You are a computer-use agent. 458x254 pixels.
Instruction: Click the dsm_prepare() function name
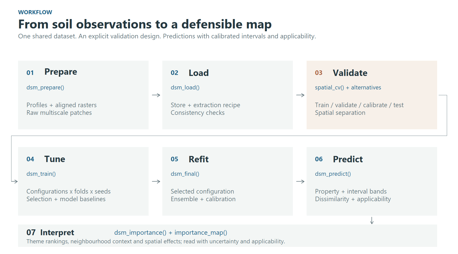(x=45, y=87)
